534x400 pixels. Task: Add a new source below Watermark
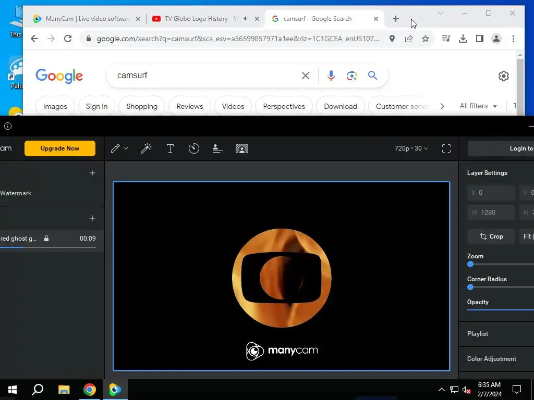[92, 218]
